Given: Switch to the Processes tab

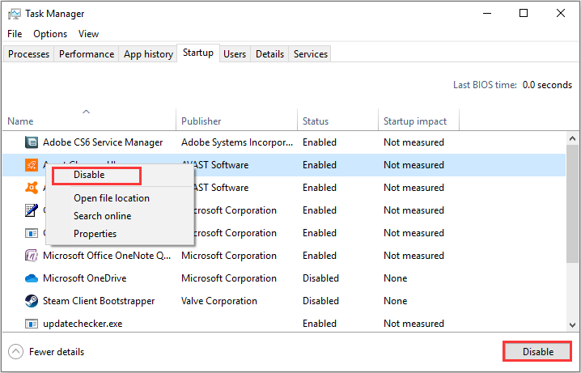Looking at the screenshot, I should [x=28, y=54].
